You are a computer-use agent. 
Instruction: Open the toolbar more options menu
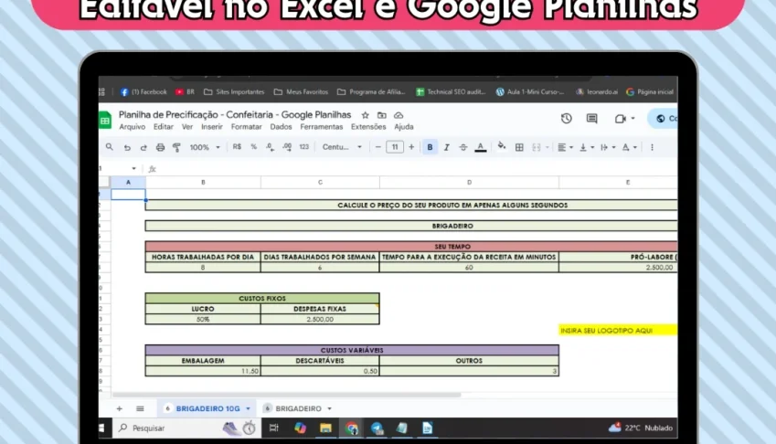(652, 147)
